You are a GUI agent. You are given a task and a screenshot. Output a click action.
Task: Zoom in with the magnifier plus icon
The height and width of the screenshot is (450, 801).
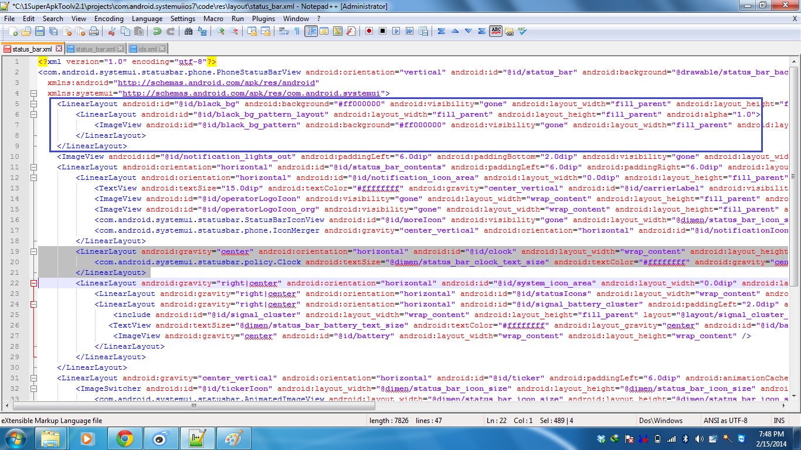tap(220, 31)
